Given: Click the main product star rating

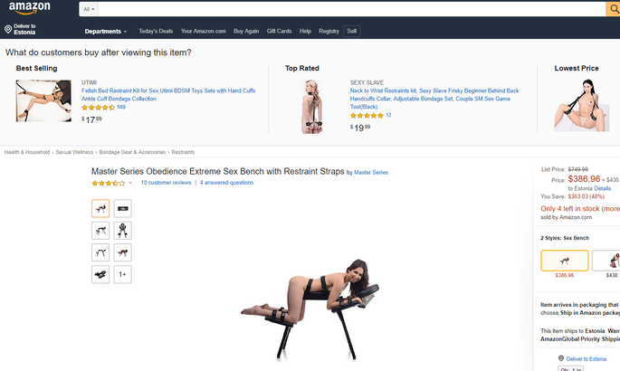Looking at the screenshot, I should click(108, 183).
